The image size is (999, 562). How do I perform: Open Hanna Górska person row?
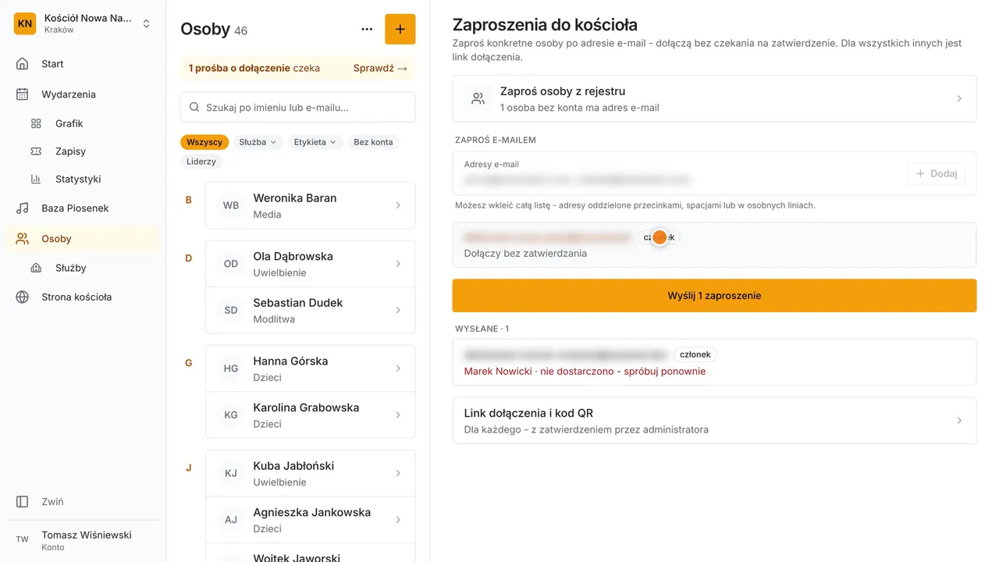click(311, 368)
